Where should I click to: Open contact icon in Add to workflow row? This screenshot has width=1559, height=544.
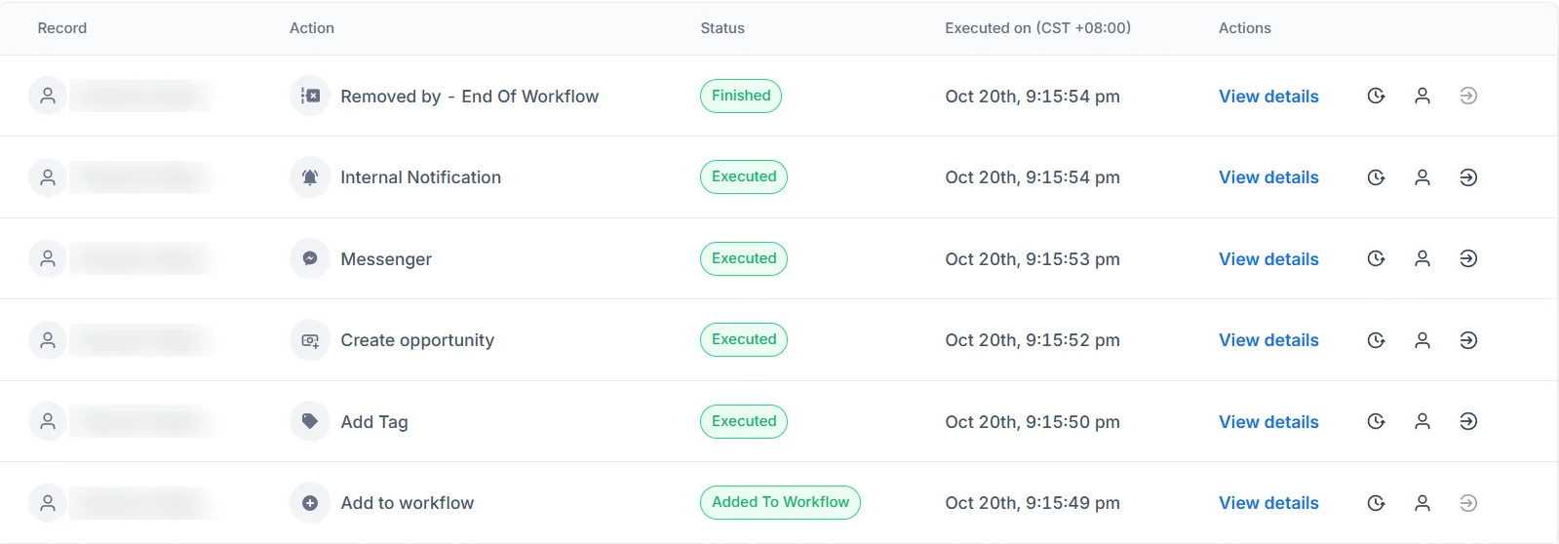(x=1423, y=503)
